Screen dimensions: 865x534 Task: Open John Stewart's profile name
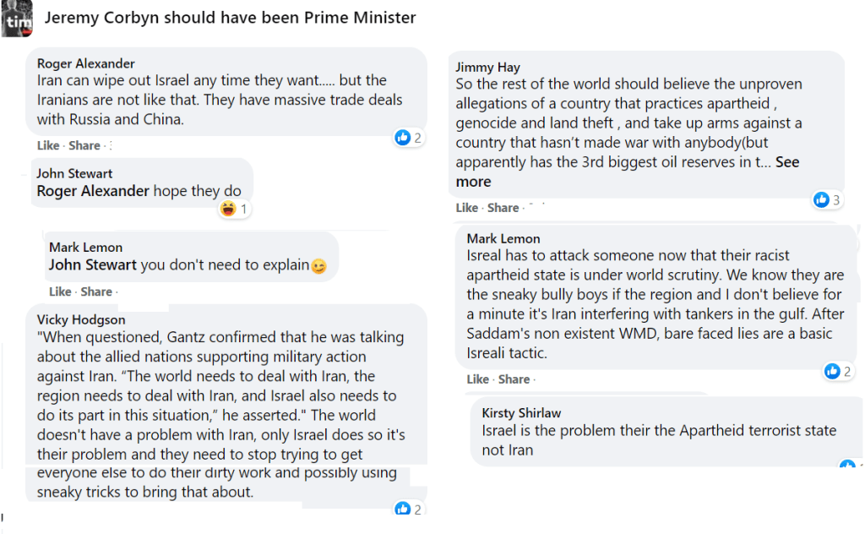[x=74, y=173]
